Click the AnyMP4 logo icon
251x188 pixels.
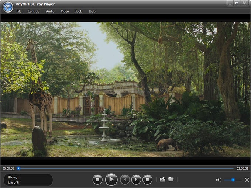8,7
